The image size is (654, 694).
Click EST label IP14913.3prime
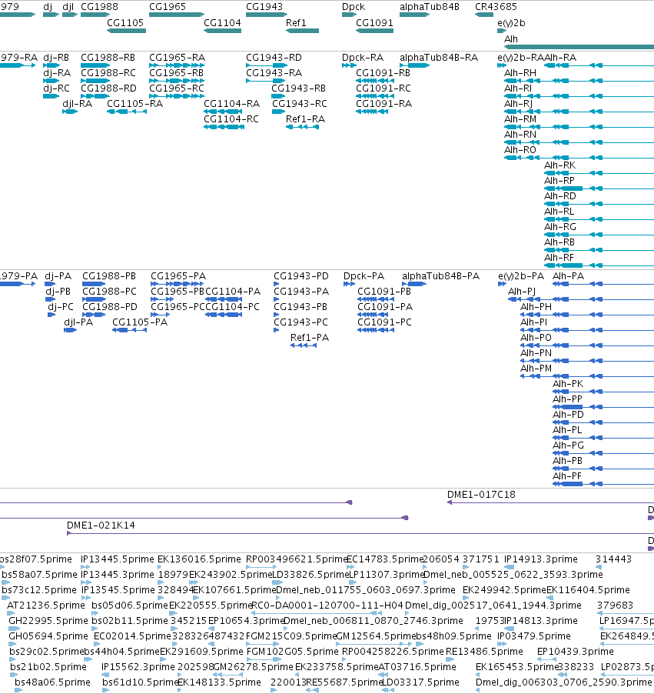pyautogui.click(x=541, y=559)
